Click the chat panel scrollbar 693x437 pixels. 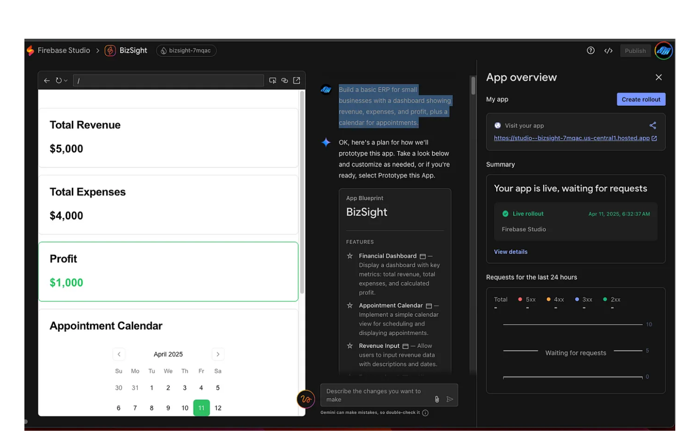(x=473, y=86)
